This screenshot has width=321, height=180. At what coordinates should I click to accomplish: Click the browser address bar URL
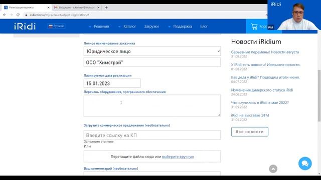click(x=59, y=15)
